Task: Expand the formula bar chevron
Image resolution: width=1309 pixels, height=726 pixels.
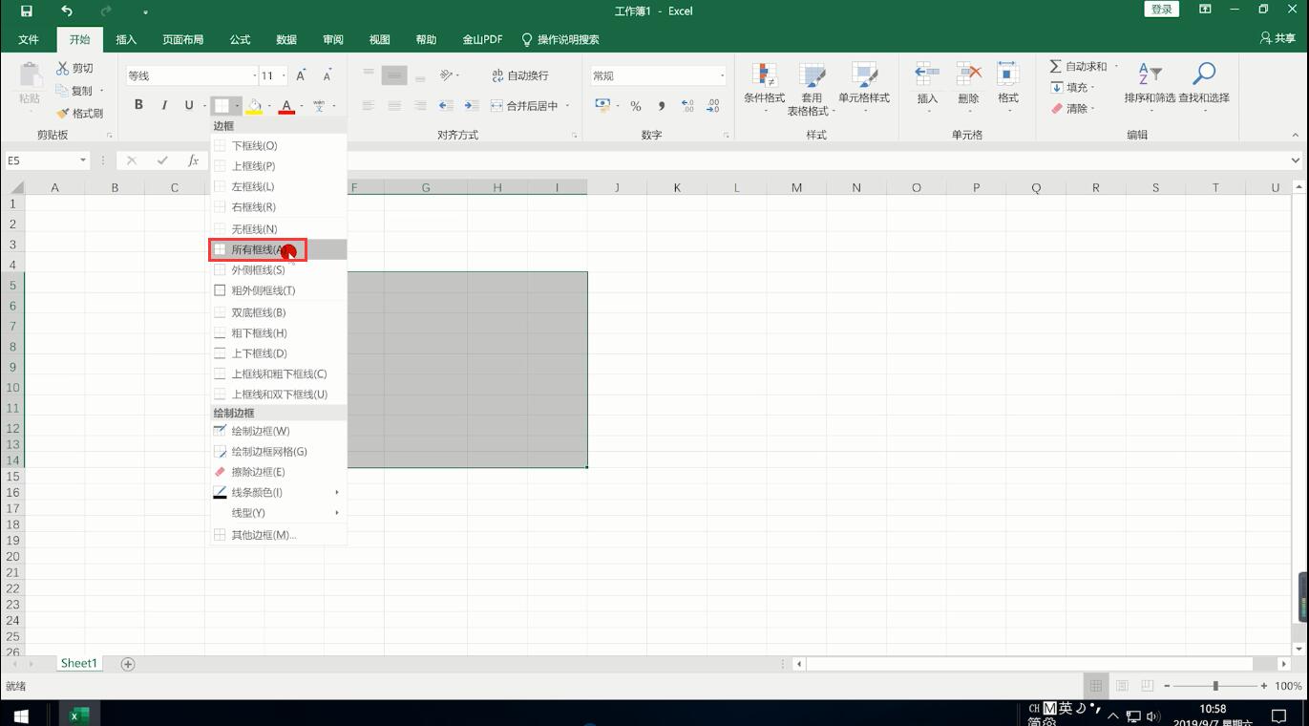Action: 1295,160
